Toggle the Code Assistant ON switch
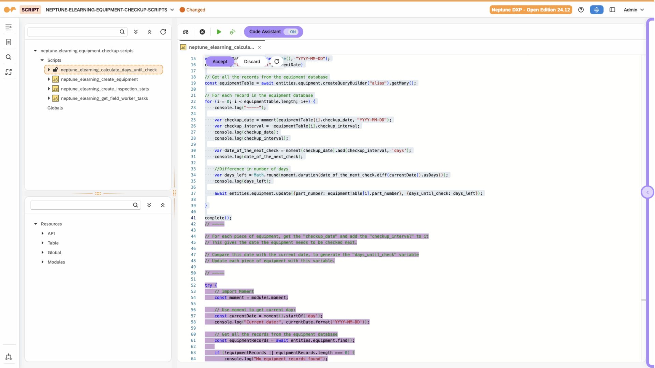This screenshot has height=368, width=655. (x=292, y=32)
